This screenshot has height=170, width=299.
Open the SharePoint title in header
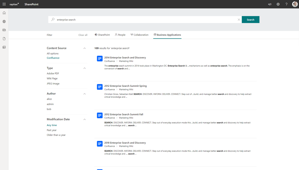coord(32,4)
